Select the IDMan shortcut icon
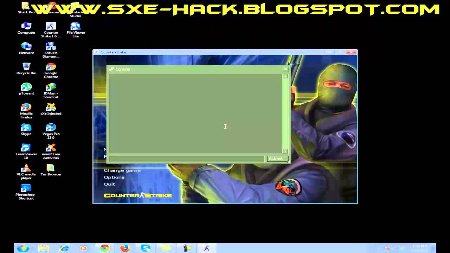450x253 pixels. pos(51,91)
